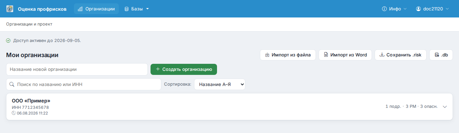The width and height of the screenshot is (459, 133).
Task: Click the green access-active check icon
Action: (x=8, y=41)
